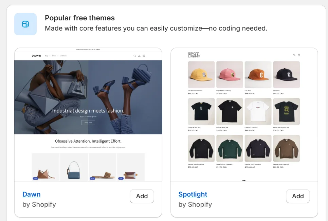Click the themes layout icon beside the heading

(25, 24)
